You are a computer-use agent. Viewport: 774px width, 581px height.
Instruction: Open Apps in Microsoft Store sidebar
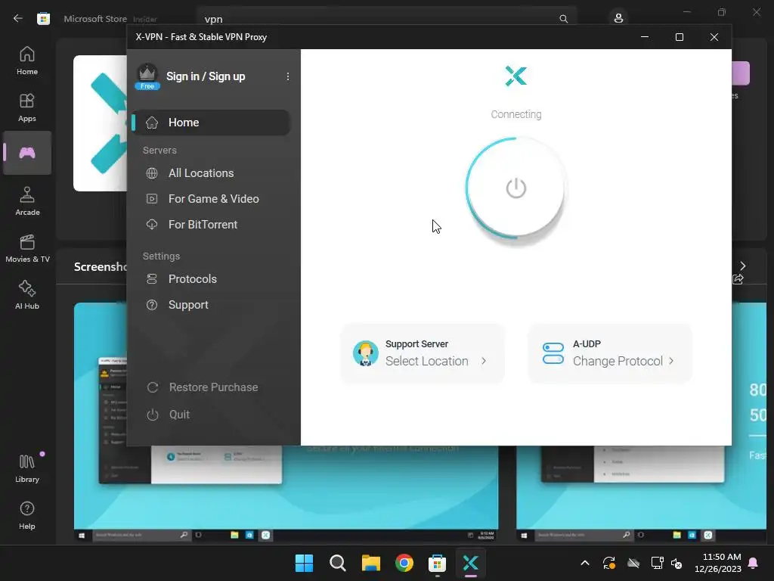pos(27,107)
